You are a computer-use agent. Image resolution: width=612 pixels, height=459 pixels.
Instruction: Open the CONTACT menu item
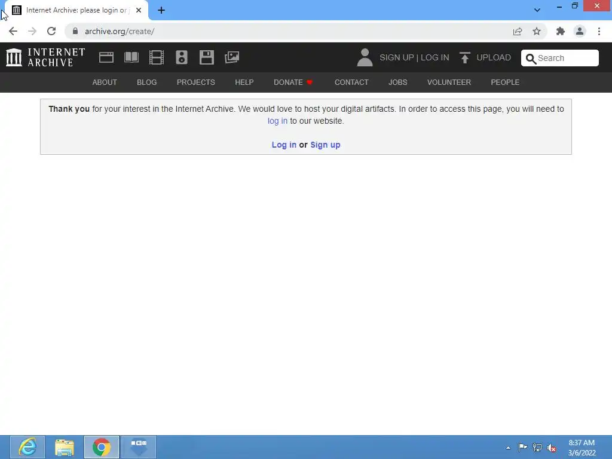[351, 82]
